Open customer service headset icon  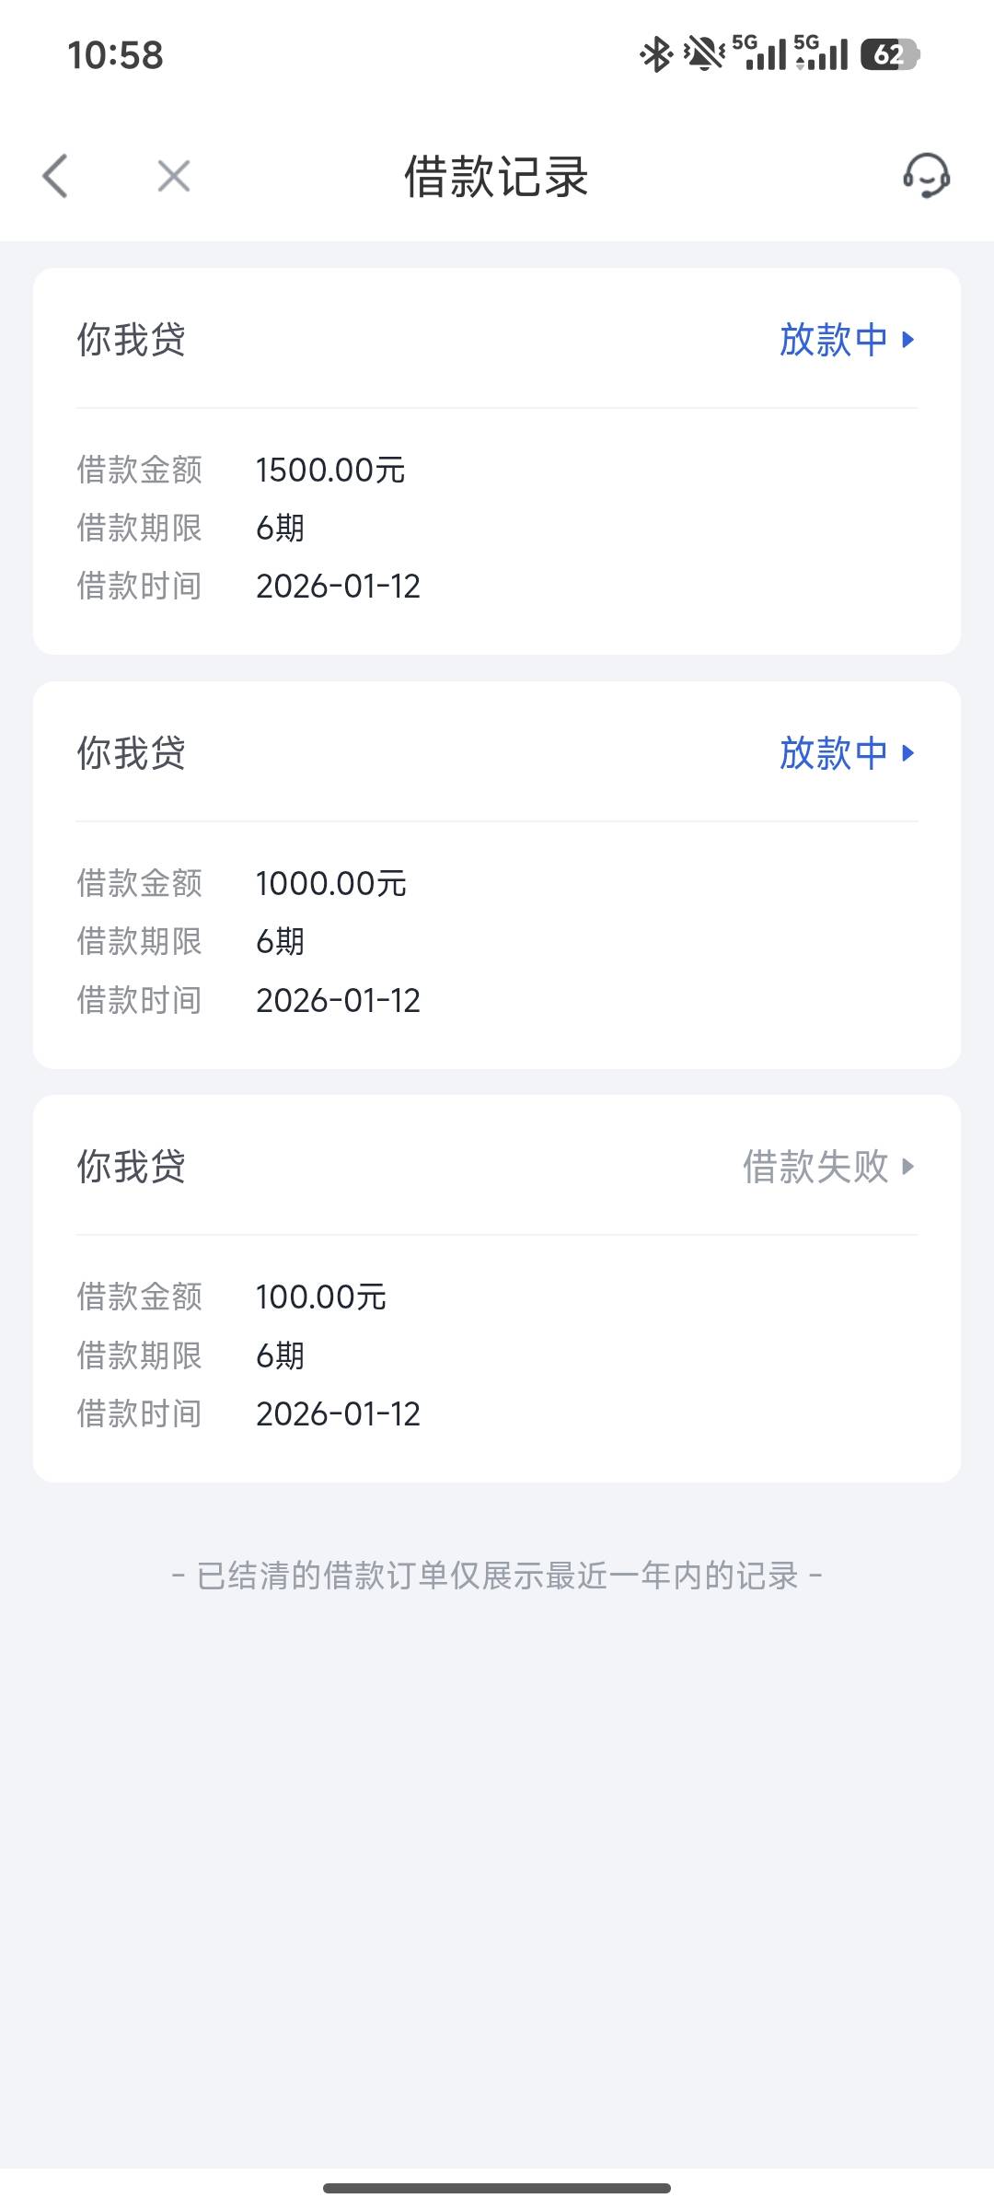(x=926, y=176)
